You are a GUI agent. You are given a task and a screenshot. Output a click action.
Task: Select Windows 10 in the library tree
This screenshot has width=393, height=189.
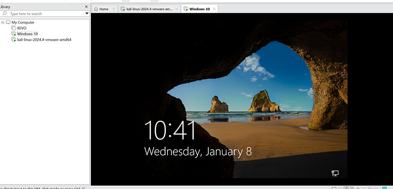[28, 34]
